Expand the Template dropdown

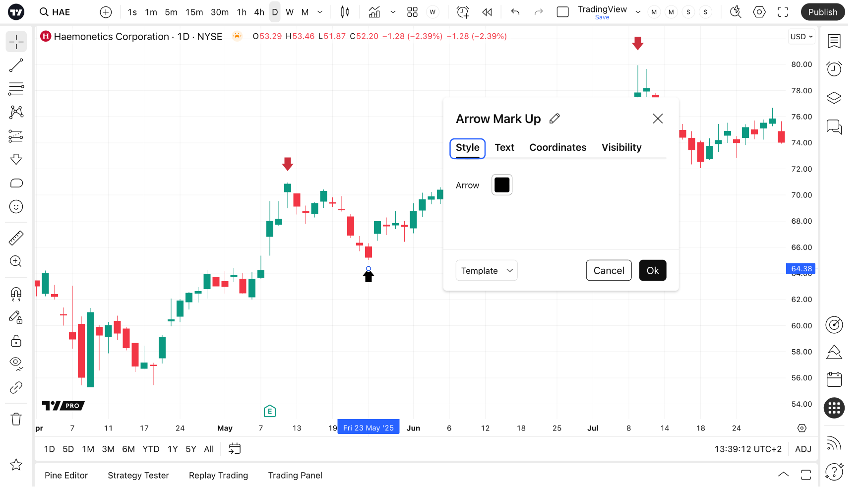(x=487, y=270)
